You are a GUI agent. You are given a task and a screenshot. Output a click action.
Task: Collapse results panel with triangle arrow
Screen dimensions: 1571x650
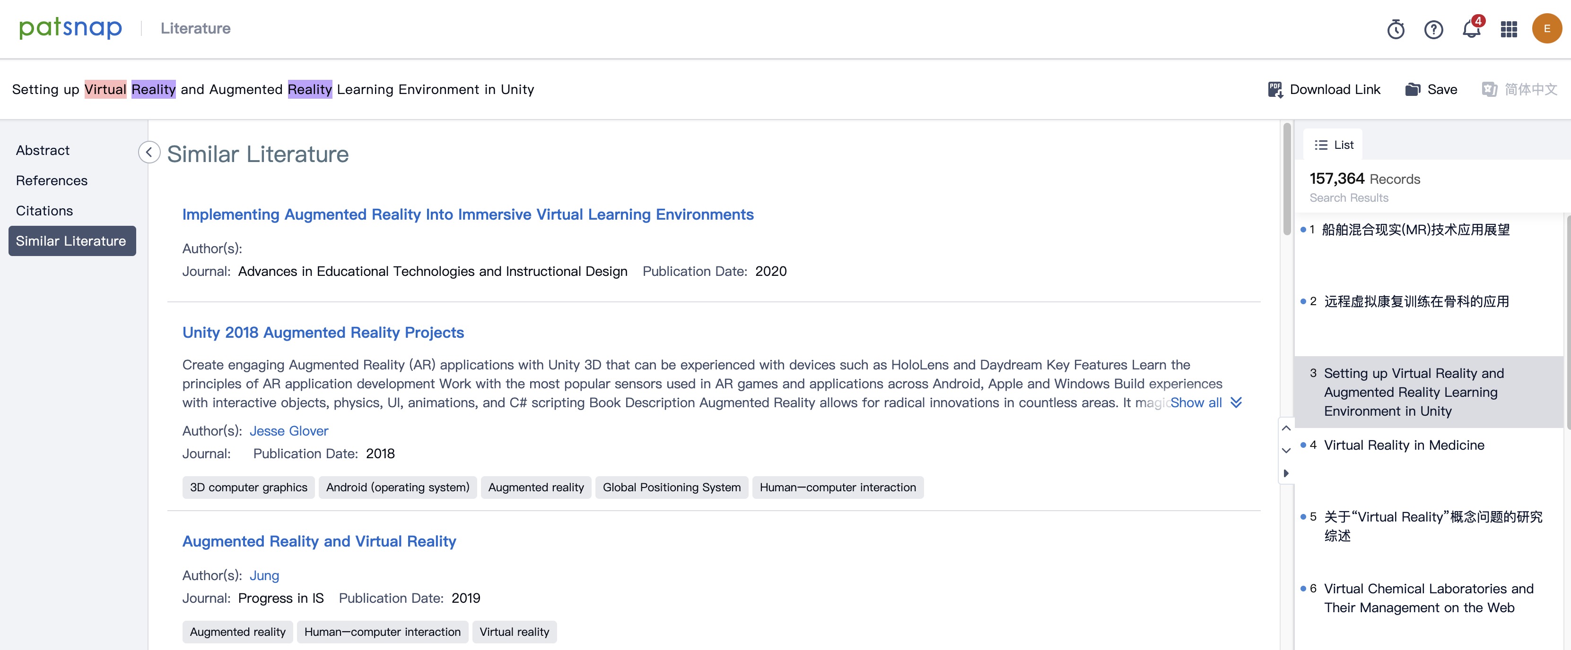tap(1286, 473)
